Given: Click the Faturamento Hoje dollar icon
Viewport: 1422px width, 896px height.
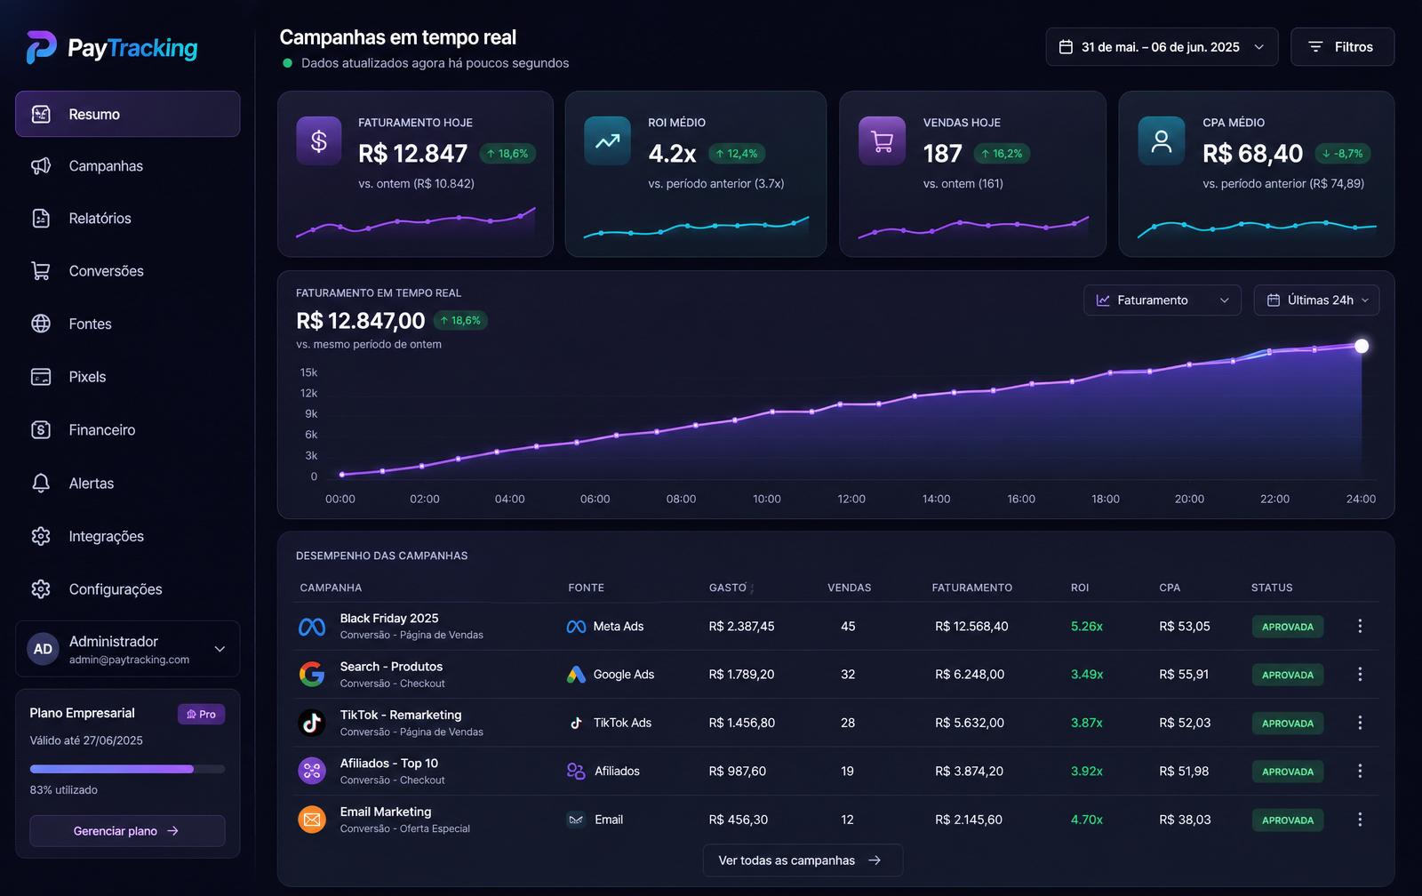Looking at the screenshot, I should coord(319,140).
